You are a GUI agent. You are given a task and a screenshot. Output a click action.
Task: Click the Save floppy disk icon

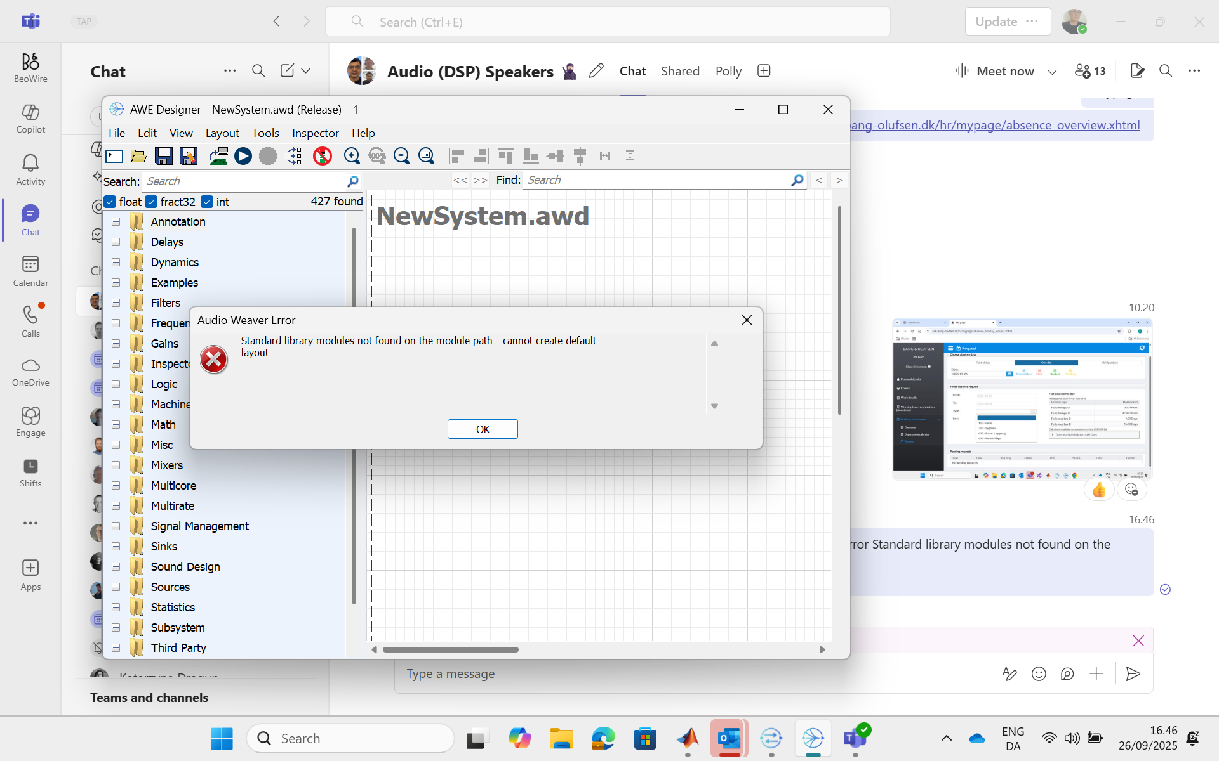point(164,156)
